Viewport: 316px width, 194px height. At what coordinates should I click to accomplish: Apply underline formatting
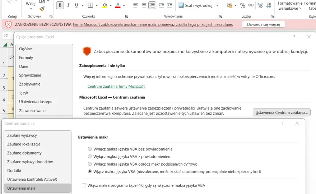click(76, 5)
